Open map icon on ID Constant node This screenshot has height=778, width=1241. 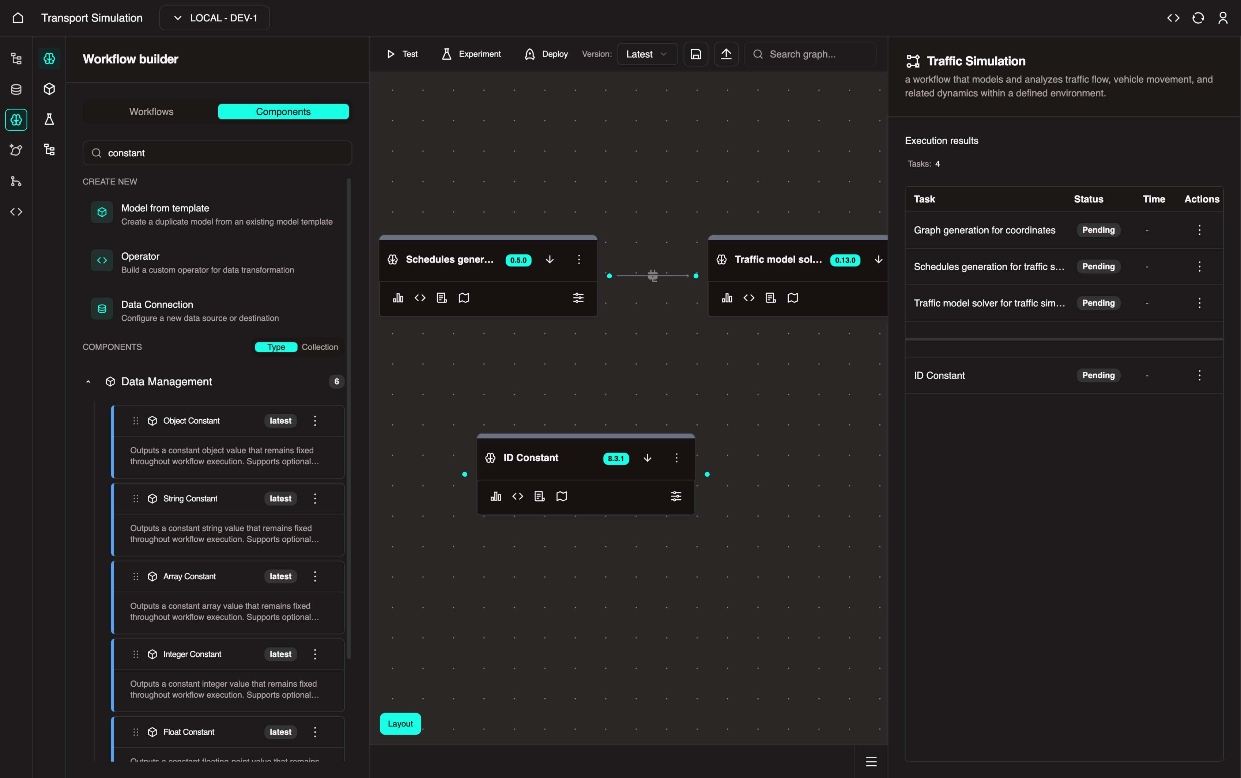coord(562,496)
